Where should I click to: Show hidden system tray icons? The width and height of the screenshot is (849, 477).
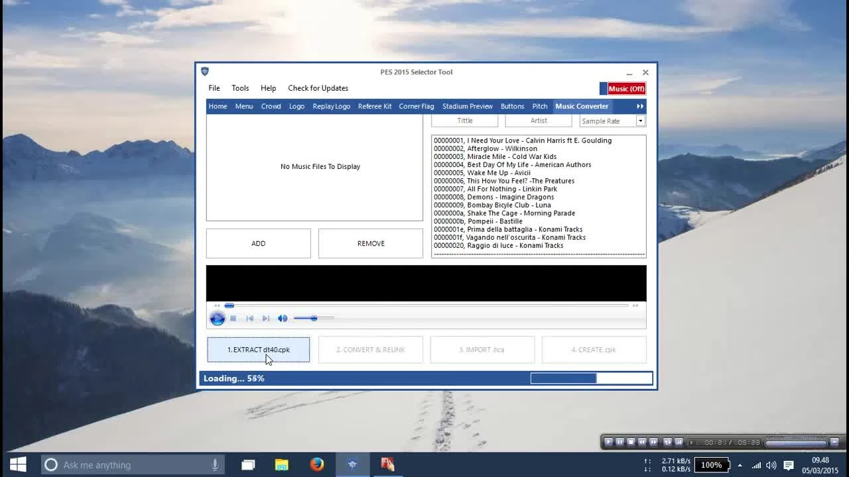pyautogui.click(x=740, y=465)
